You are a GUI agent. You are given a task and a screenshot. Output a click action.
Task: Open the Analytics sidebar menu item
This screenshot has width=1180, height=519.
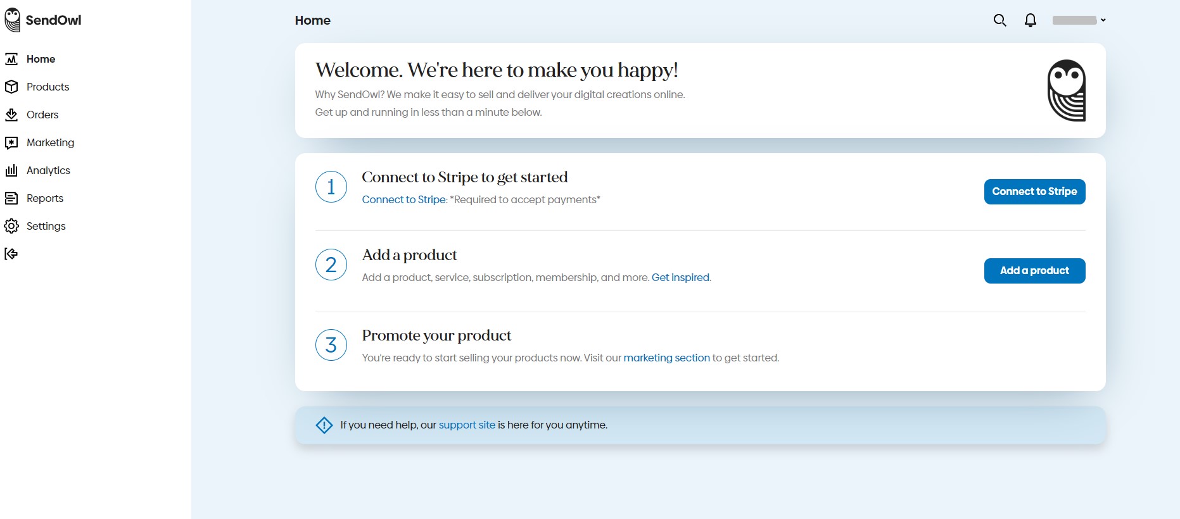pyautogui.click(x=48, y=170)
